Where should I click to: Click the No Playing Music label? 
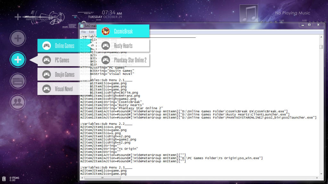[292, 13]
